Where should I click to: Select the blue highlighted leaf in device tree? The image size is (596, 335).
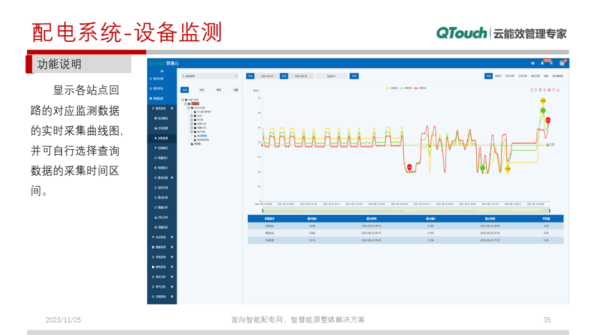202,136
